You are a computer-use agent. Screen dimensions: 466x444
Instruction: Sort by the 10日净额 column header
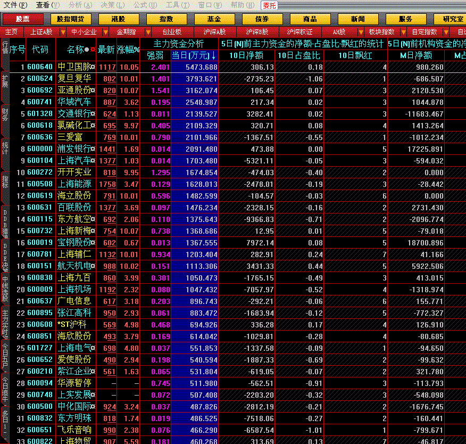(x=246, y=55)
